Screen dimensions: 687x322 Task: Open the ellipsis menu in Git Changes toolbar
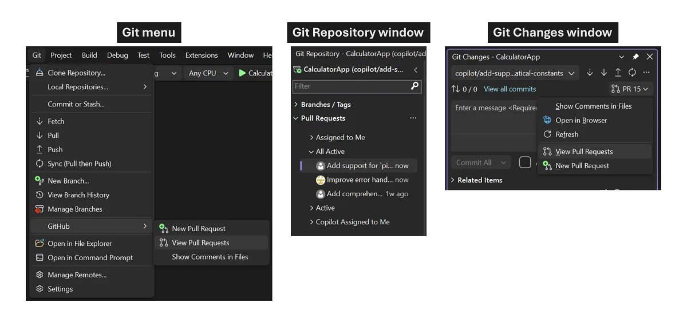click(x=646, y=73)
